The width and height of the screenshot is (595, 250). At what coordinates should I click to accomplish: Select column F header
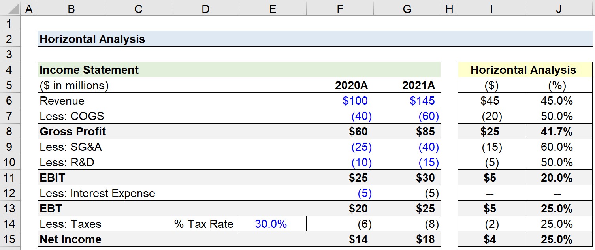pyautogui.click(x=340, y=9)
